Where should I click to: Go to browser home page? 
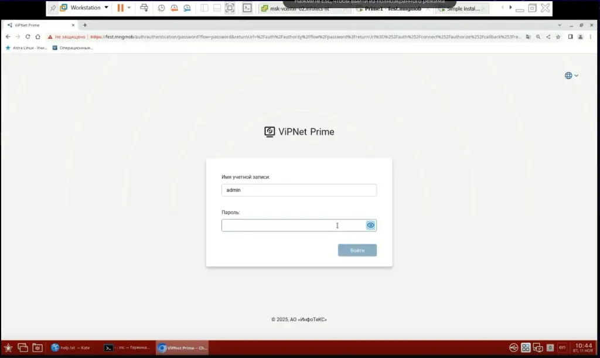38,36
